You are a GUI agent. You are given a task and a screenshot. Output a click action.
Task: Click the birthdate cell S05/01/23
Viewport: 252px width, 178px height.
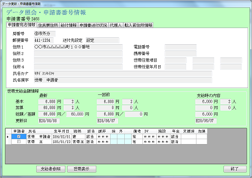coord(61,142)
